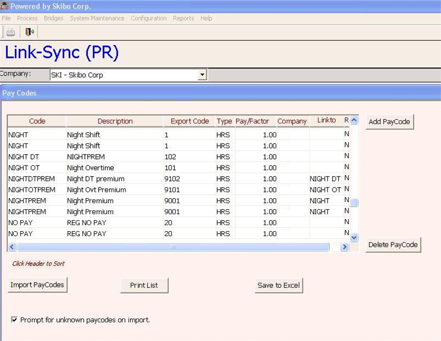Open the Configuration menu

coord(149,18)
